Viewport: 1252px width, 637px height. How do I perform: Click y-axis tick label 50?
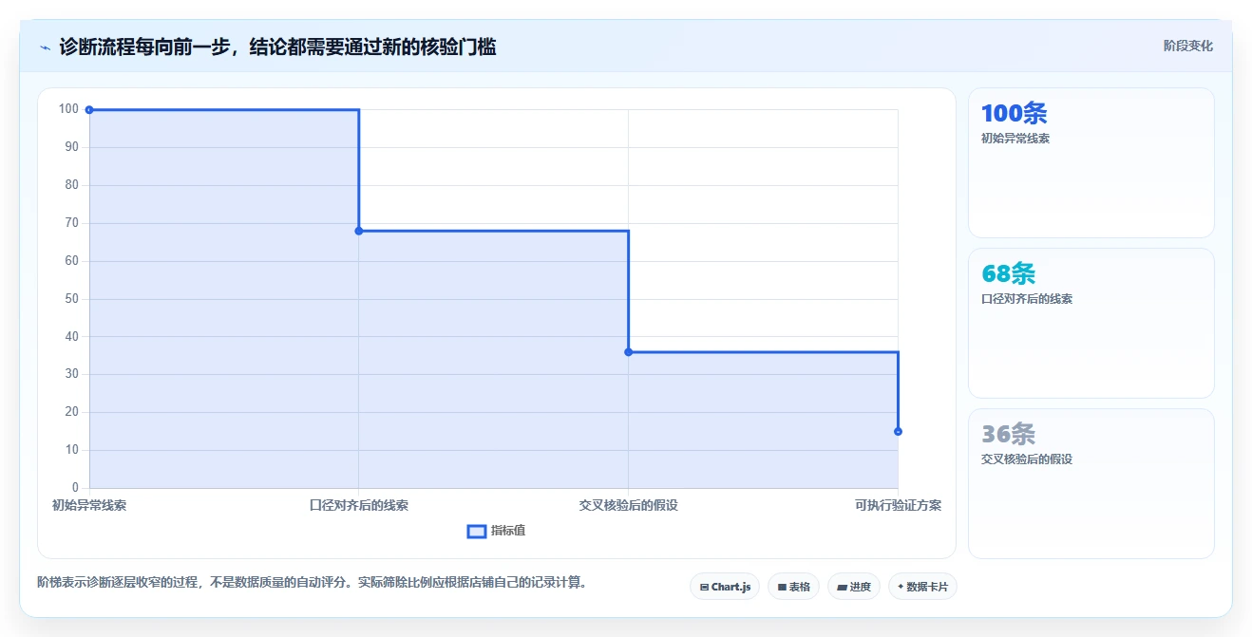click(72, 299)
